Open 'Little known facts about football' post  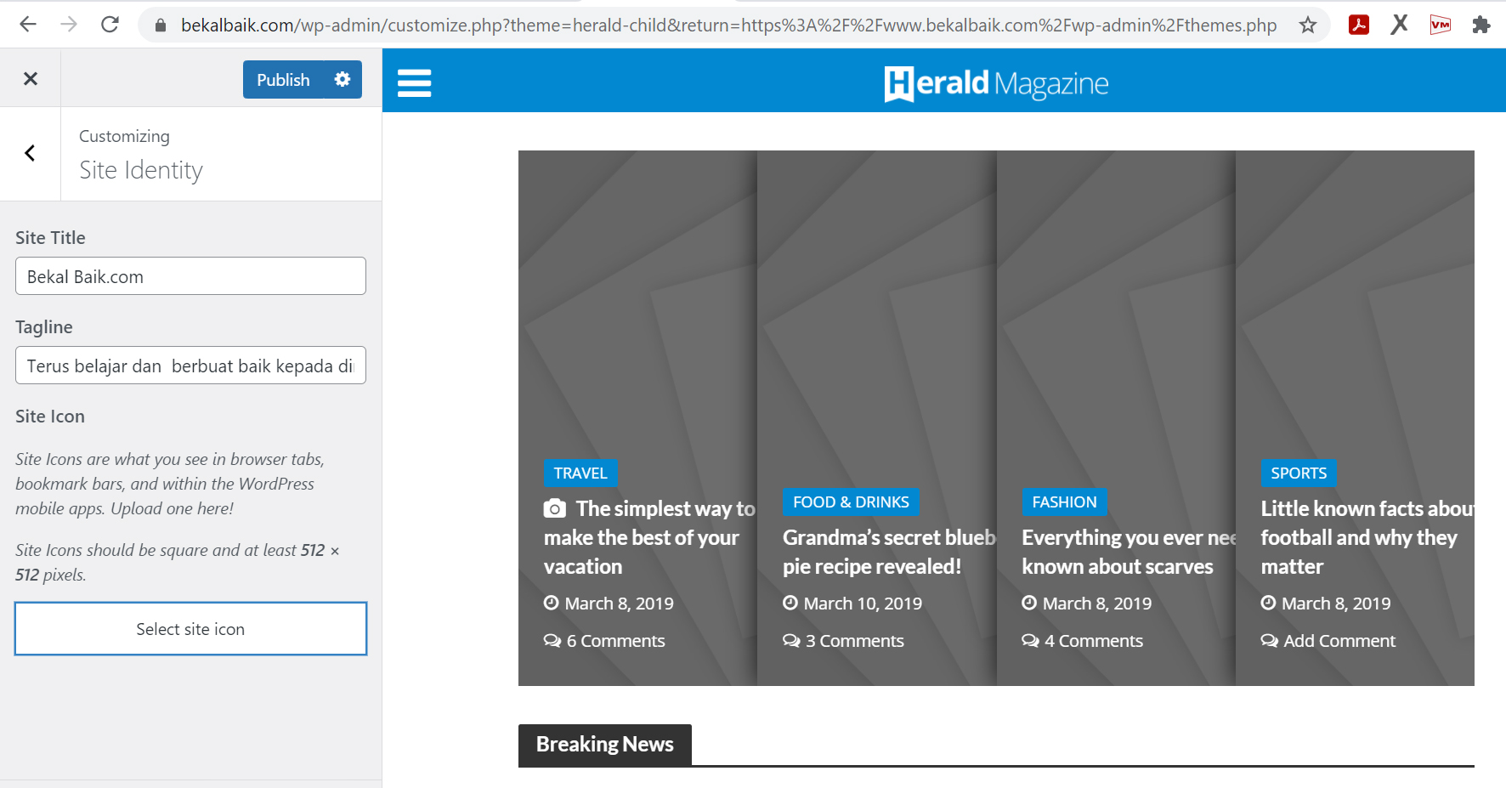tap(1367, 537)
